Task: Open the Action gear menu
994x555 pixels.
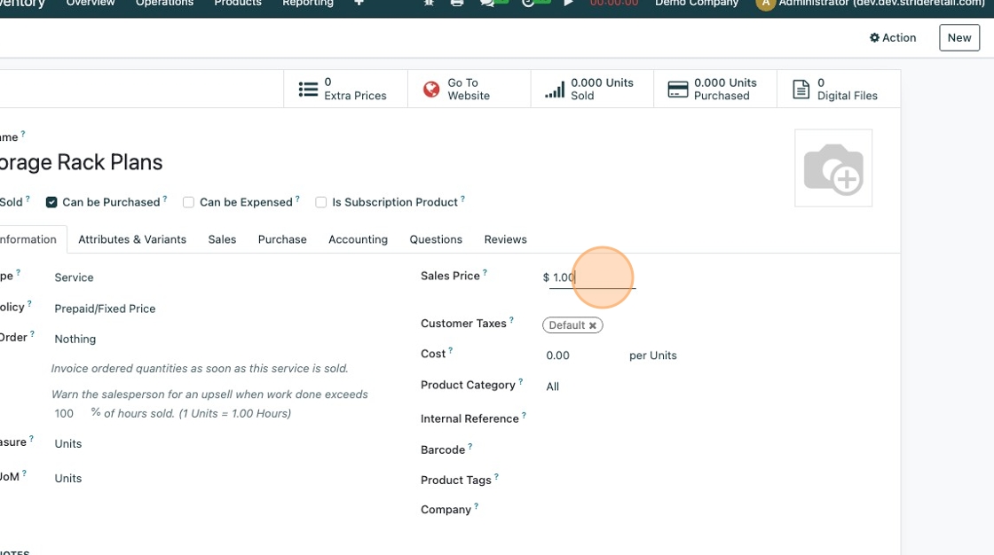Action: click(893, 37)
